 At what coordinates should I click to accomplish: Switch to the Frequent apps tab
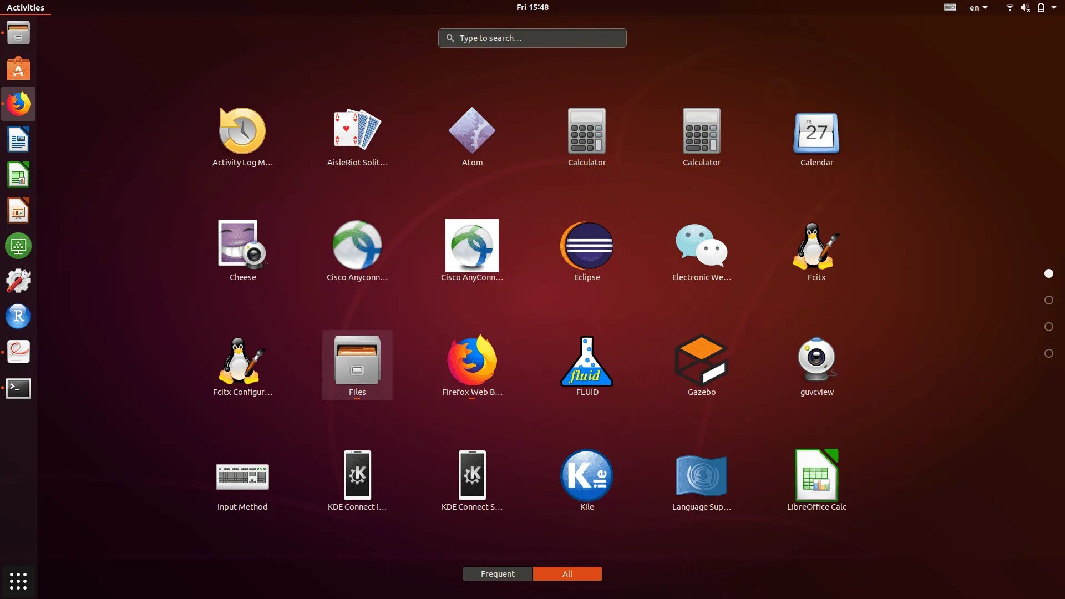498,574
